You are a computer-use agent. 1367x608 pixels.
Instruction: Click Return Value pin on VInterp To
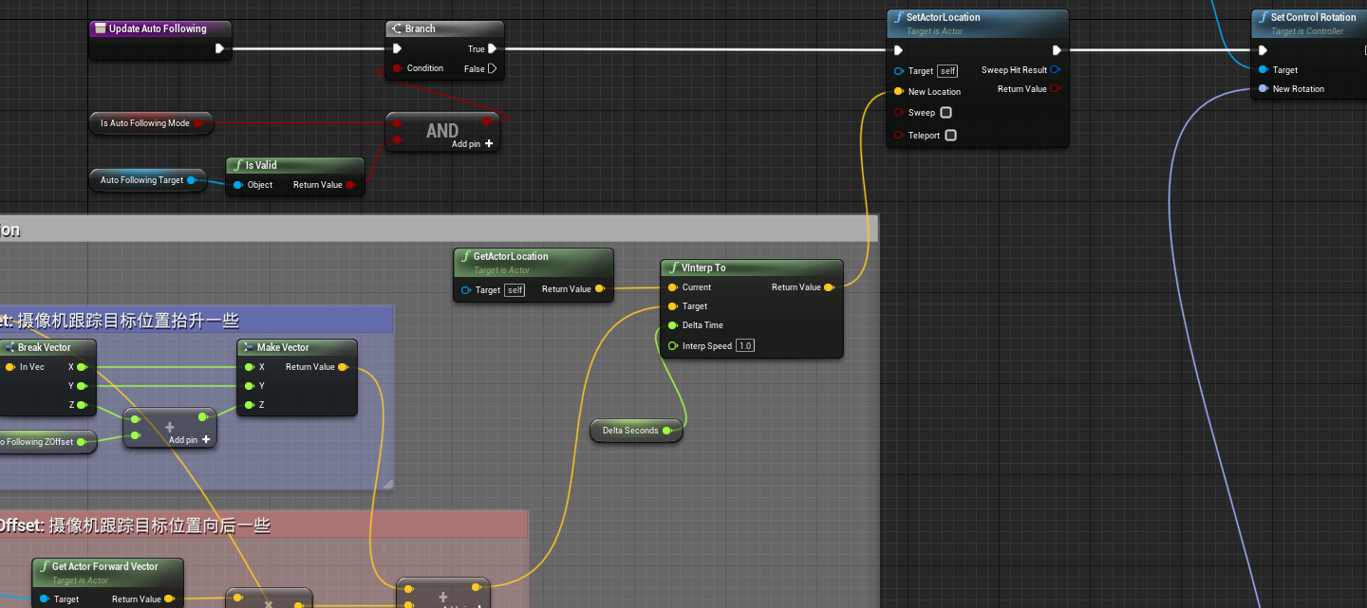[x=830, y=286]
